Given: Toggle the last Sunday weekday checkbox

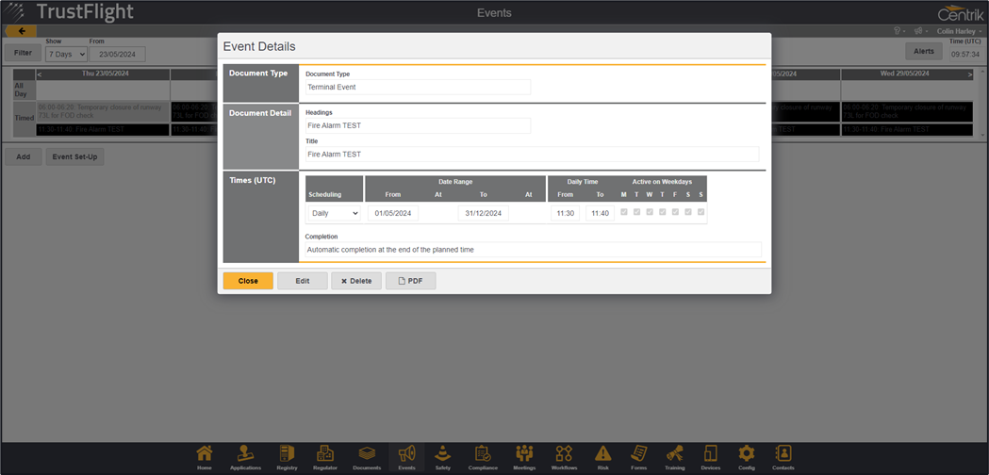Looking at the screenshot, I should (x=701, y=213).
